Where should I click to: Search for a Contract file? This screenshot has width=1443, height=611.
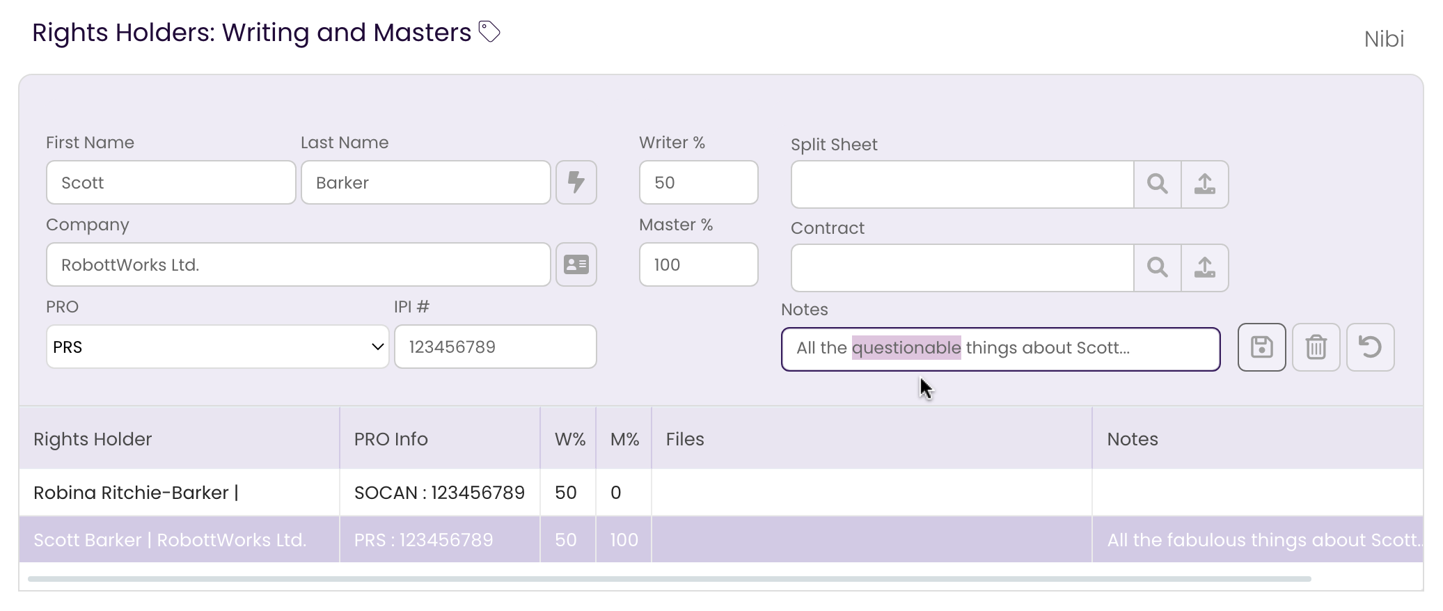point(1158,268)
